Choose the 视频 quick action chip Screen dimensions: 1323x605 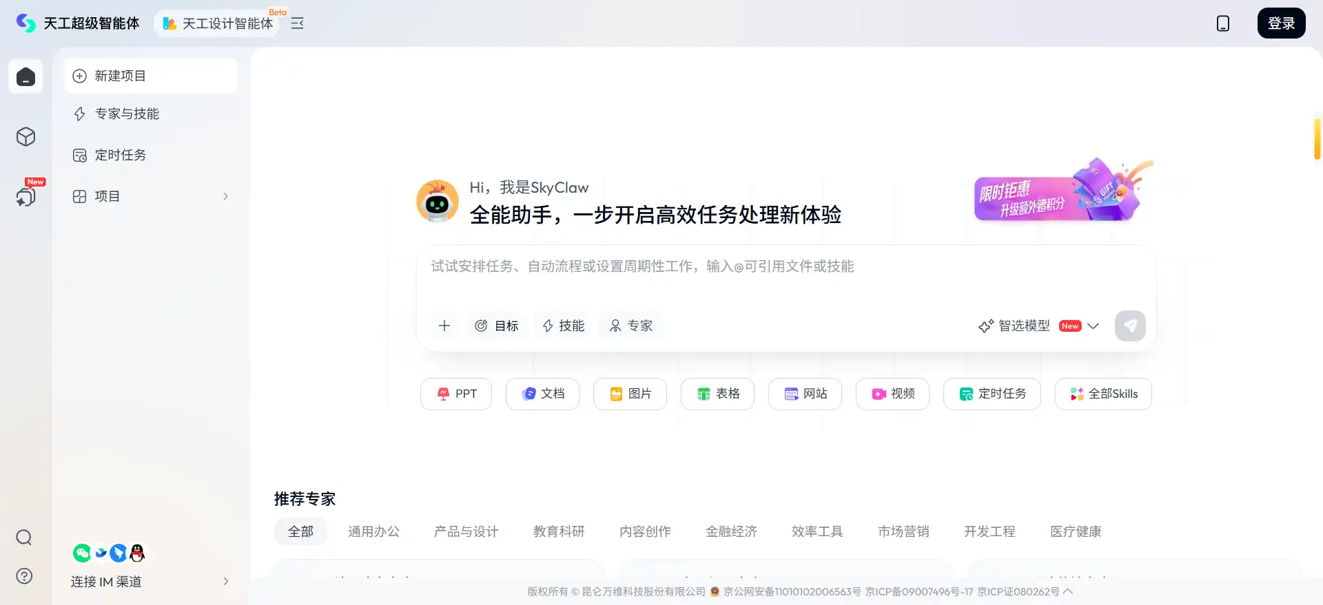pyautogui.click(x=892, y=394)
